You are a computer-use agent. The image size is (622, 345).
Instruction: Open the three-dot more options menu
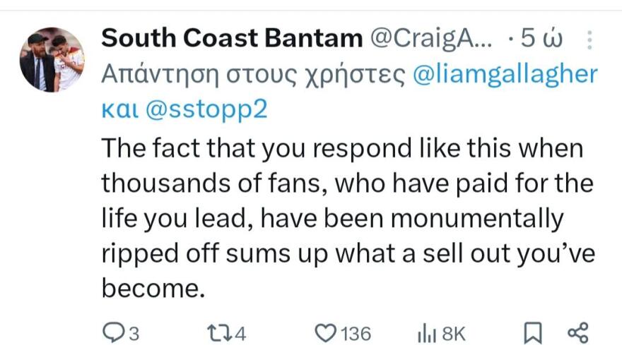pyautogui.click(x=590, y=41)
